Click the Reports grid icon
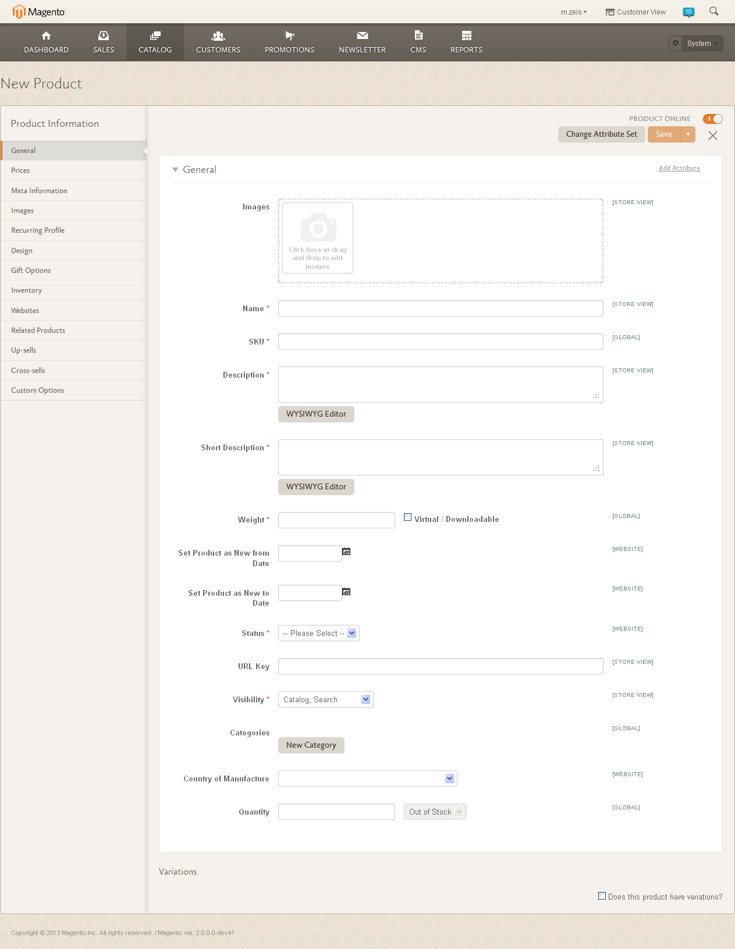This screenshot has height=949, width=735. click(x=467, y=35)
